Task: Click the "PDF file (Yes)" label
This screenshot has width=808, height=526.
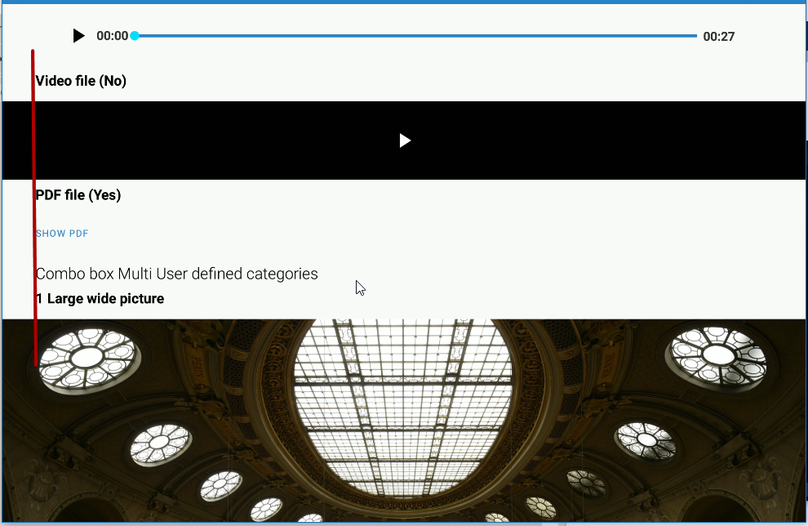Action: tap(78, 194)
